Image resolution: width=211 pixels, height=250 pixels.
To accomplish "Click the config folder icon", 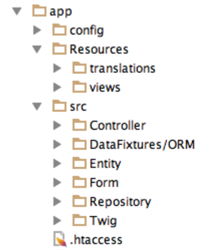I will (x=59, y=30).
